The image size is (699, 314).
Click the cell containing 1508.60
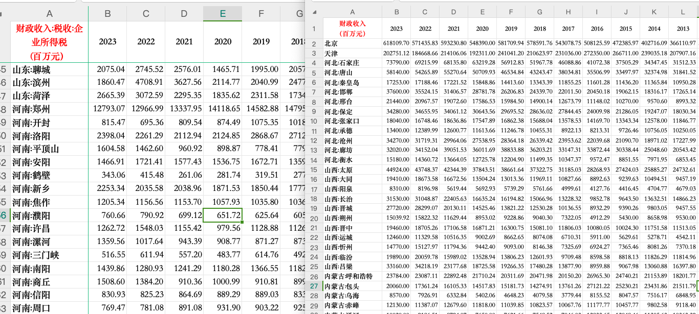click(x=107, y=282)
